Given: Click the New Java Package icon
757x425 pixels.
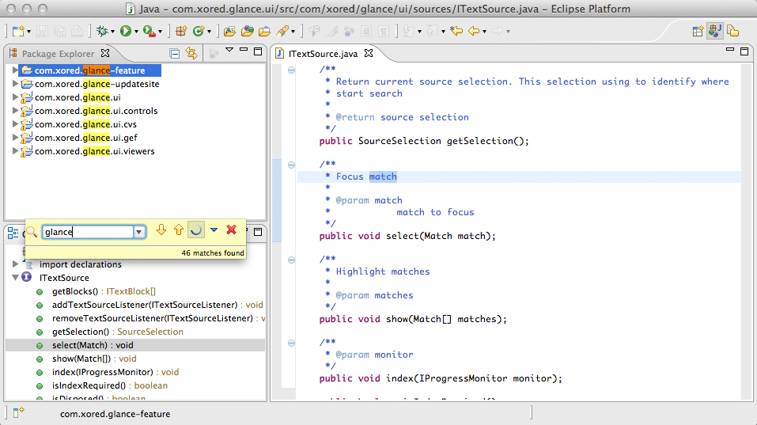Looking at the screenshot, I should coord(181,32).
